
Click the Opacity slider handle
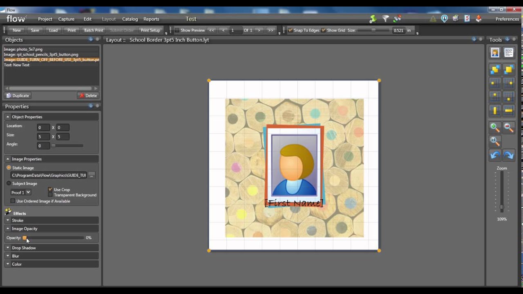[x=25, y=238]
